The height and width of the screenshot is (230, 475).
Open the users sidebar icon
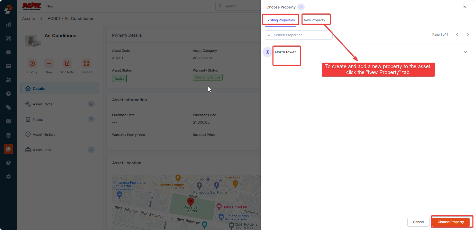(8, 80)
